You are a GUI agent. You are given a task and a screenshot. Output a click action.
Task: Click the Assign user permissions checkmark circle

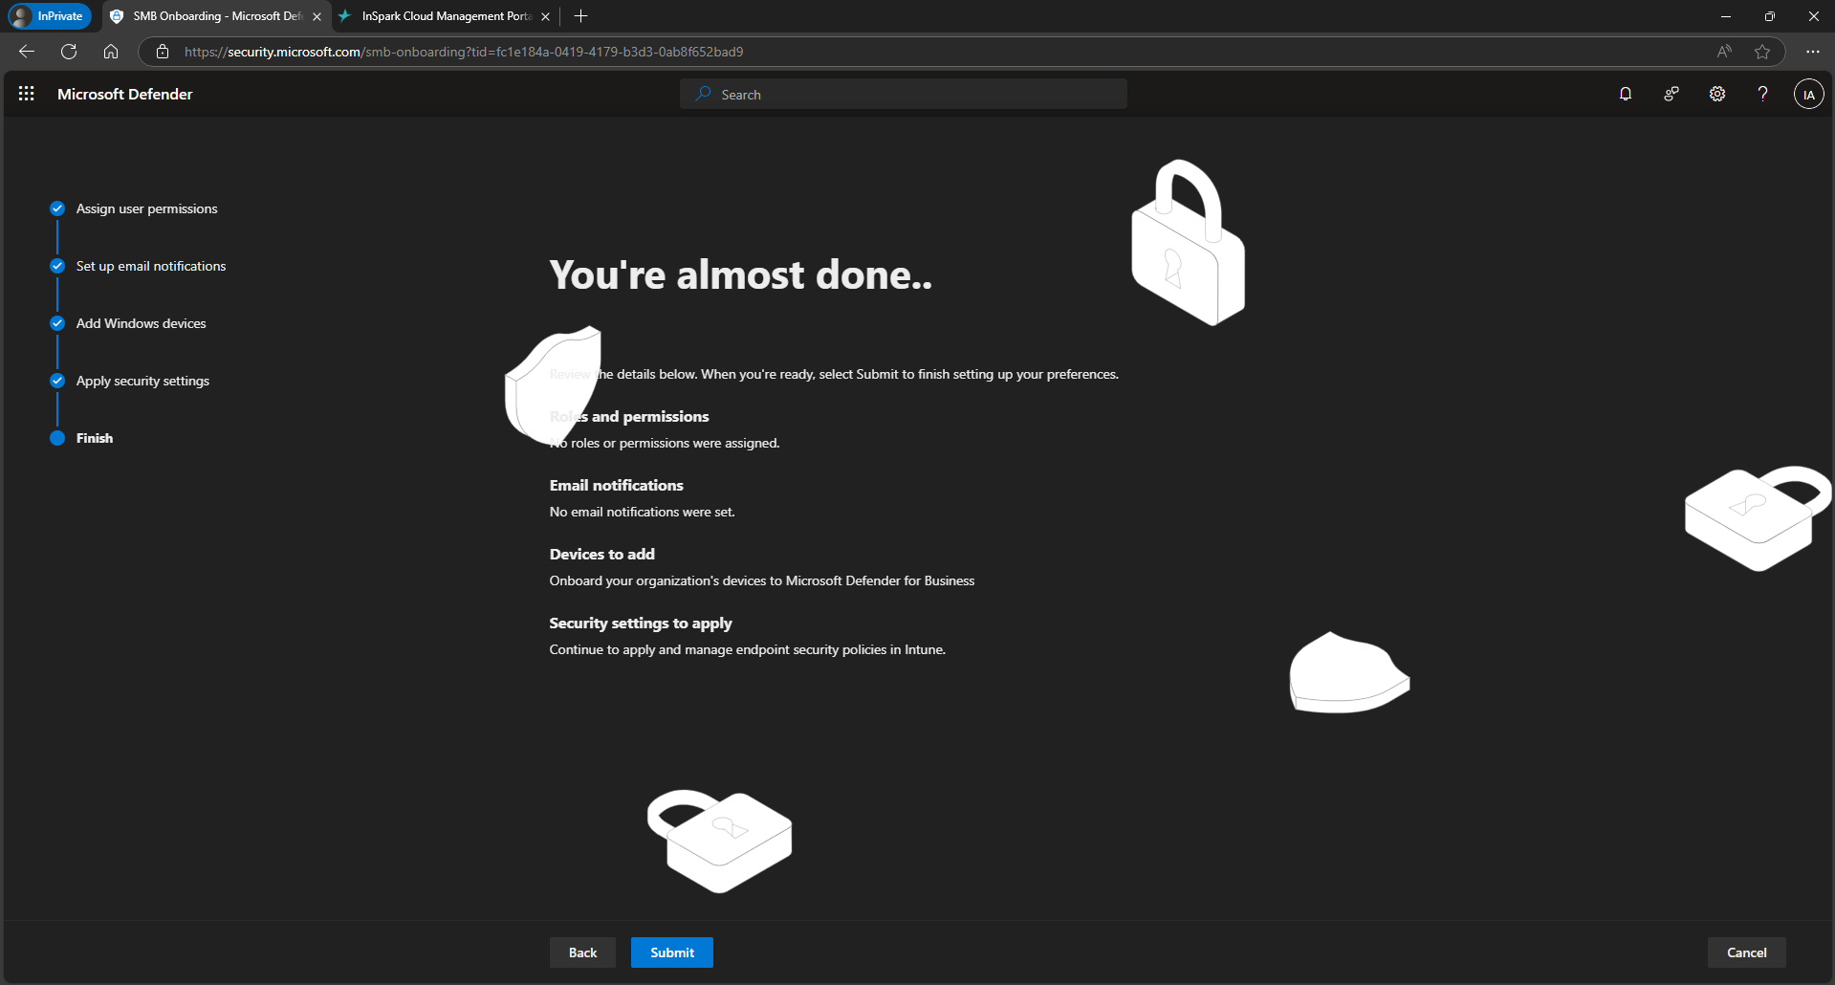pyautogui.click(x=57, y=208)
